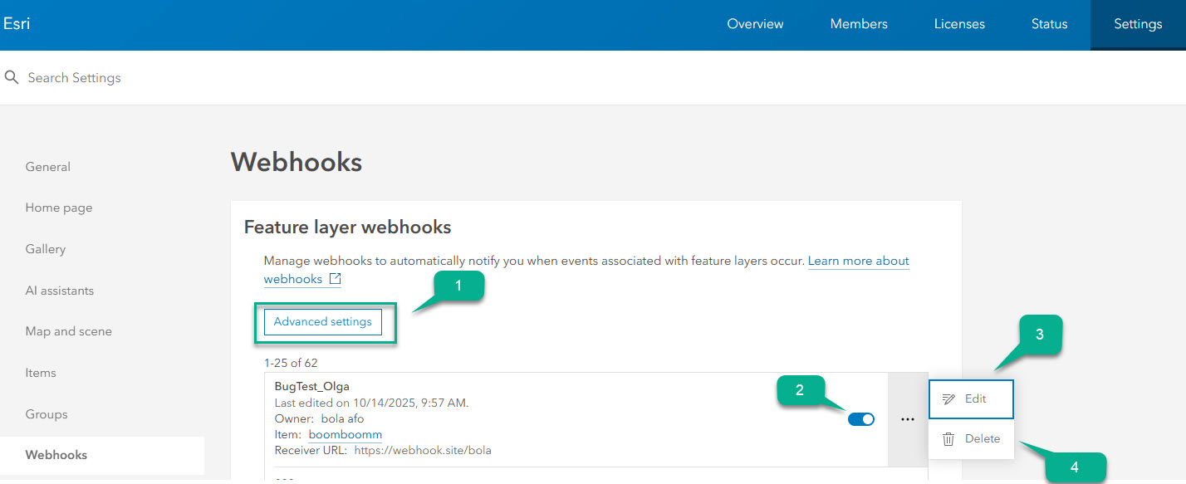Disable the BugTest_Olga webhook toggle
Image resolution: width=1186 pixels, height=484 pixels.
click(861, 419)
